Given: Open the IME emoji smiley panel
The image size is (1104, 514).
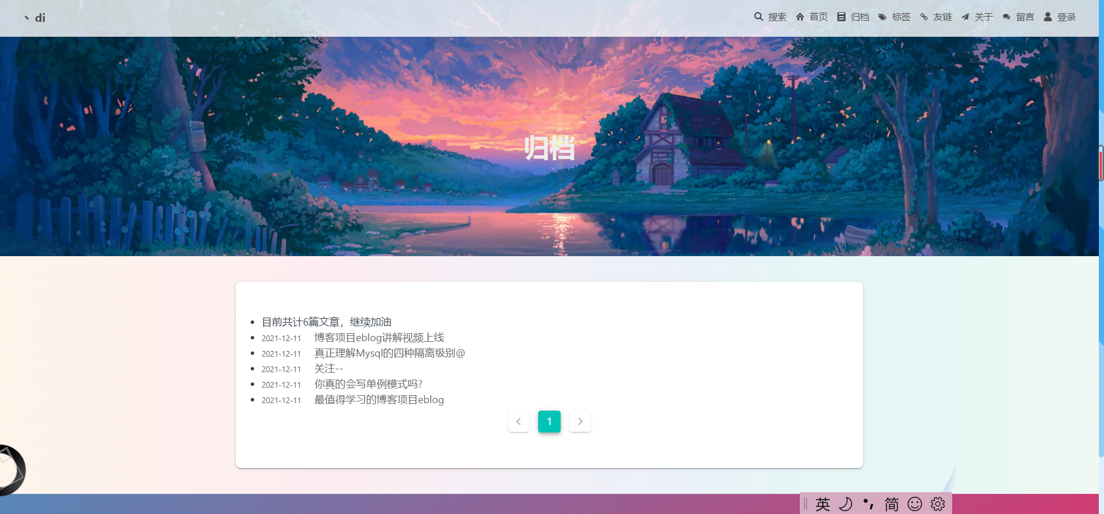Looking at the screenshot, I should click(915, 504).
